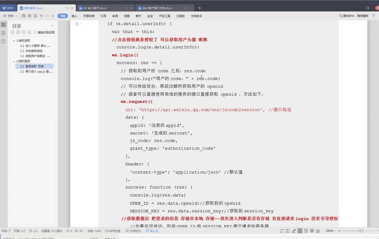
Task: Click the Print Preview icon
Action: tap(35, 16)
